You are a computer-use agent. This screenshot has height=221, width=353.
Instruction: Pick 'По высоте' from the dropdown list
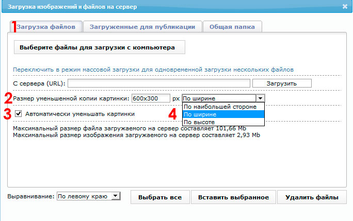(x=223, y=122)
